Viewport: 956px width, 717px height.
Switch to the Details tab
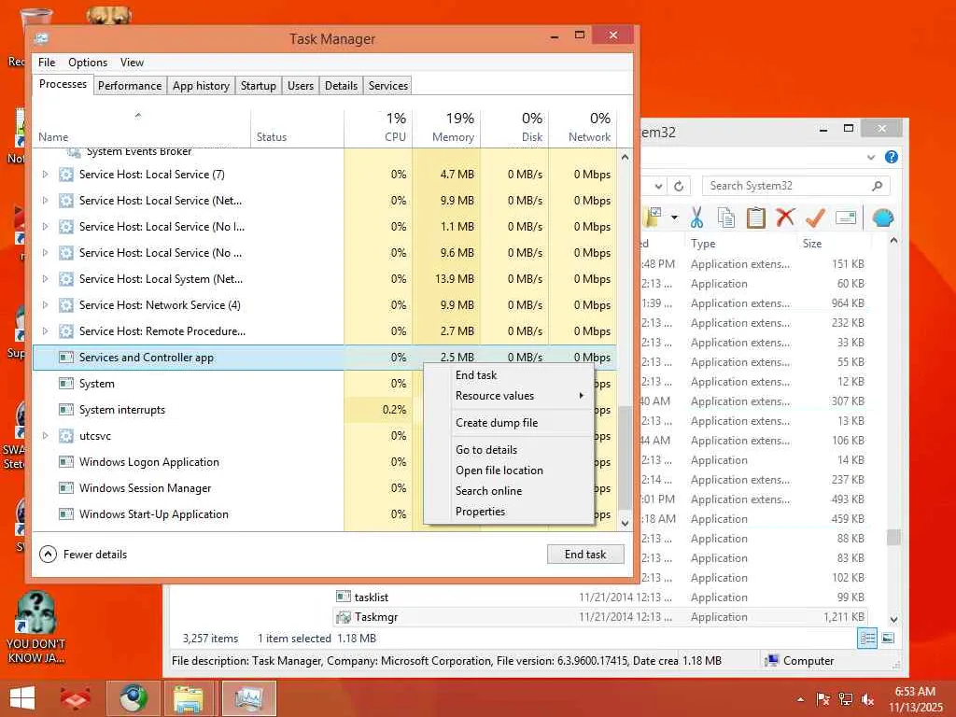[x=341, y=86]
